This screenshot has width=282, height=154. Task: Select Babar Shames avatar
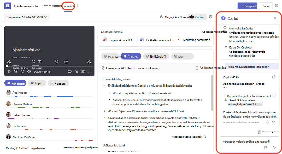(x=8, y=115)
